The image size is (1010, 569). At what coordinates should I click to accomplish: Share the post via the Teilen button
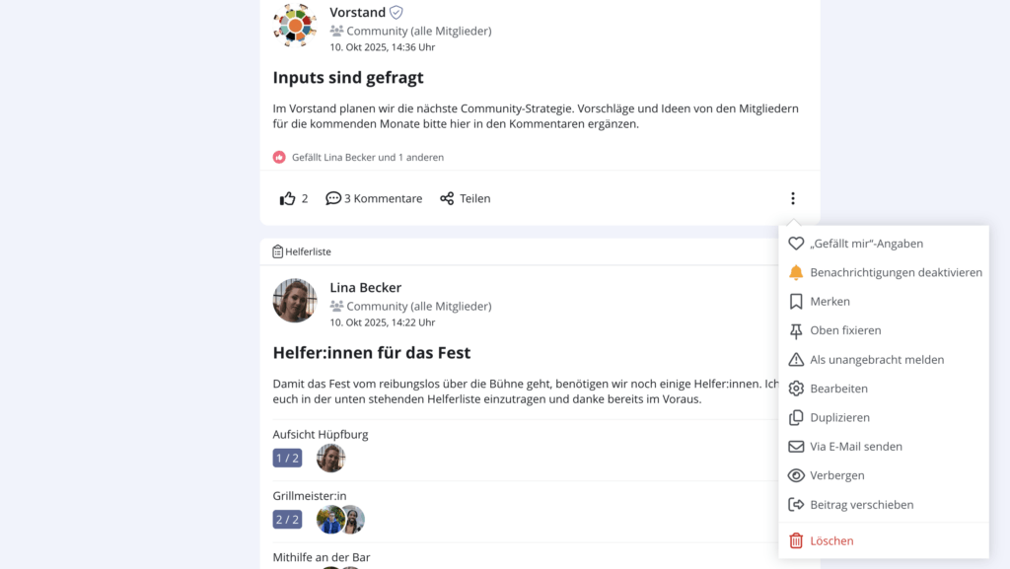pyautogui.click(x=465, y=197)
